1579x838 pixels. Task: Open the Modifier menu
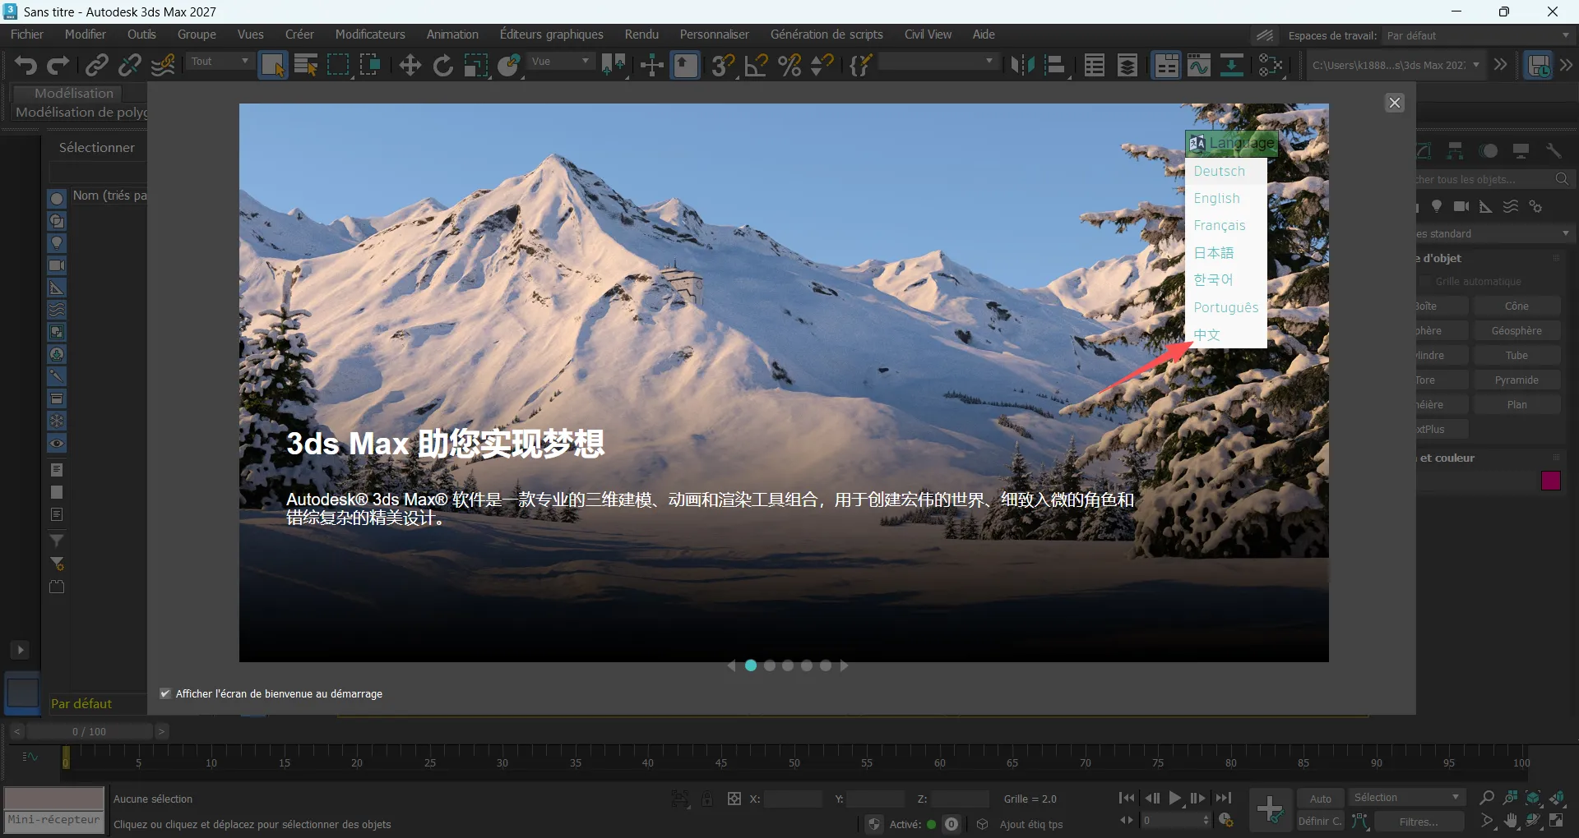coord(86,35)
